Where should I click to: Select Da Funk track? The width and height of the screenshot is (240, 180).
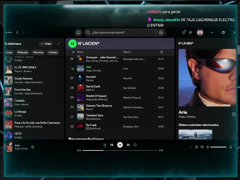120,126
